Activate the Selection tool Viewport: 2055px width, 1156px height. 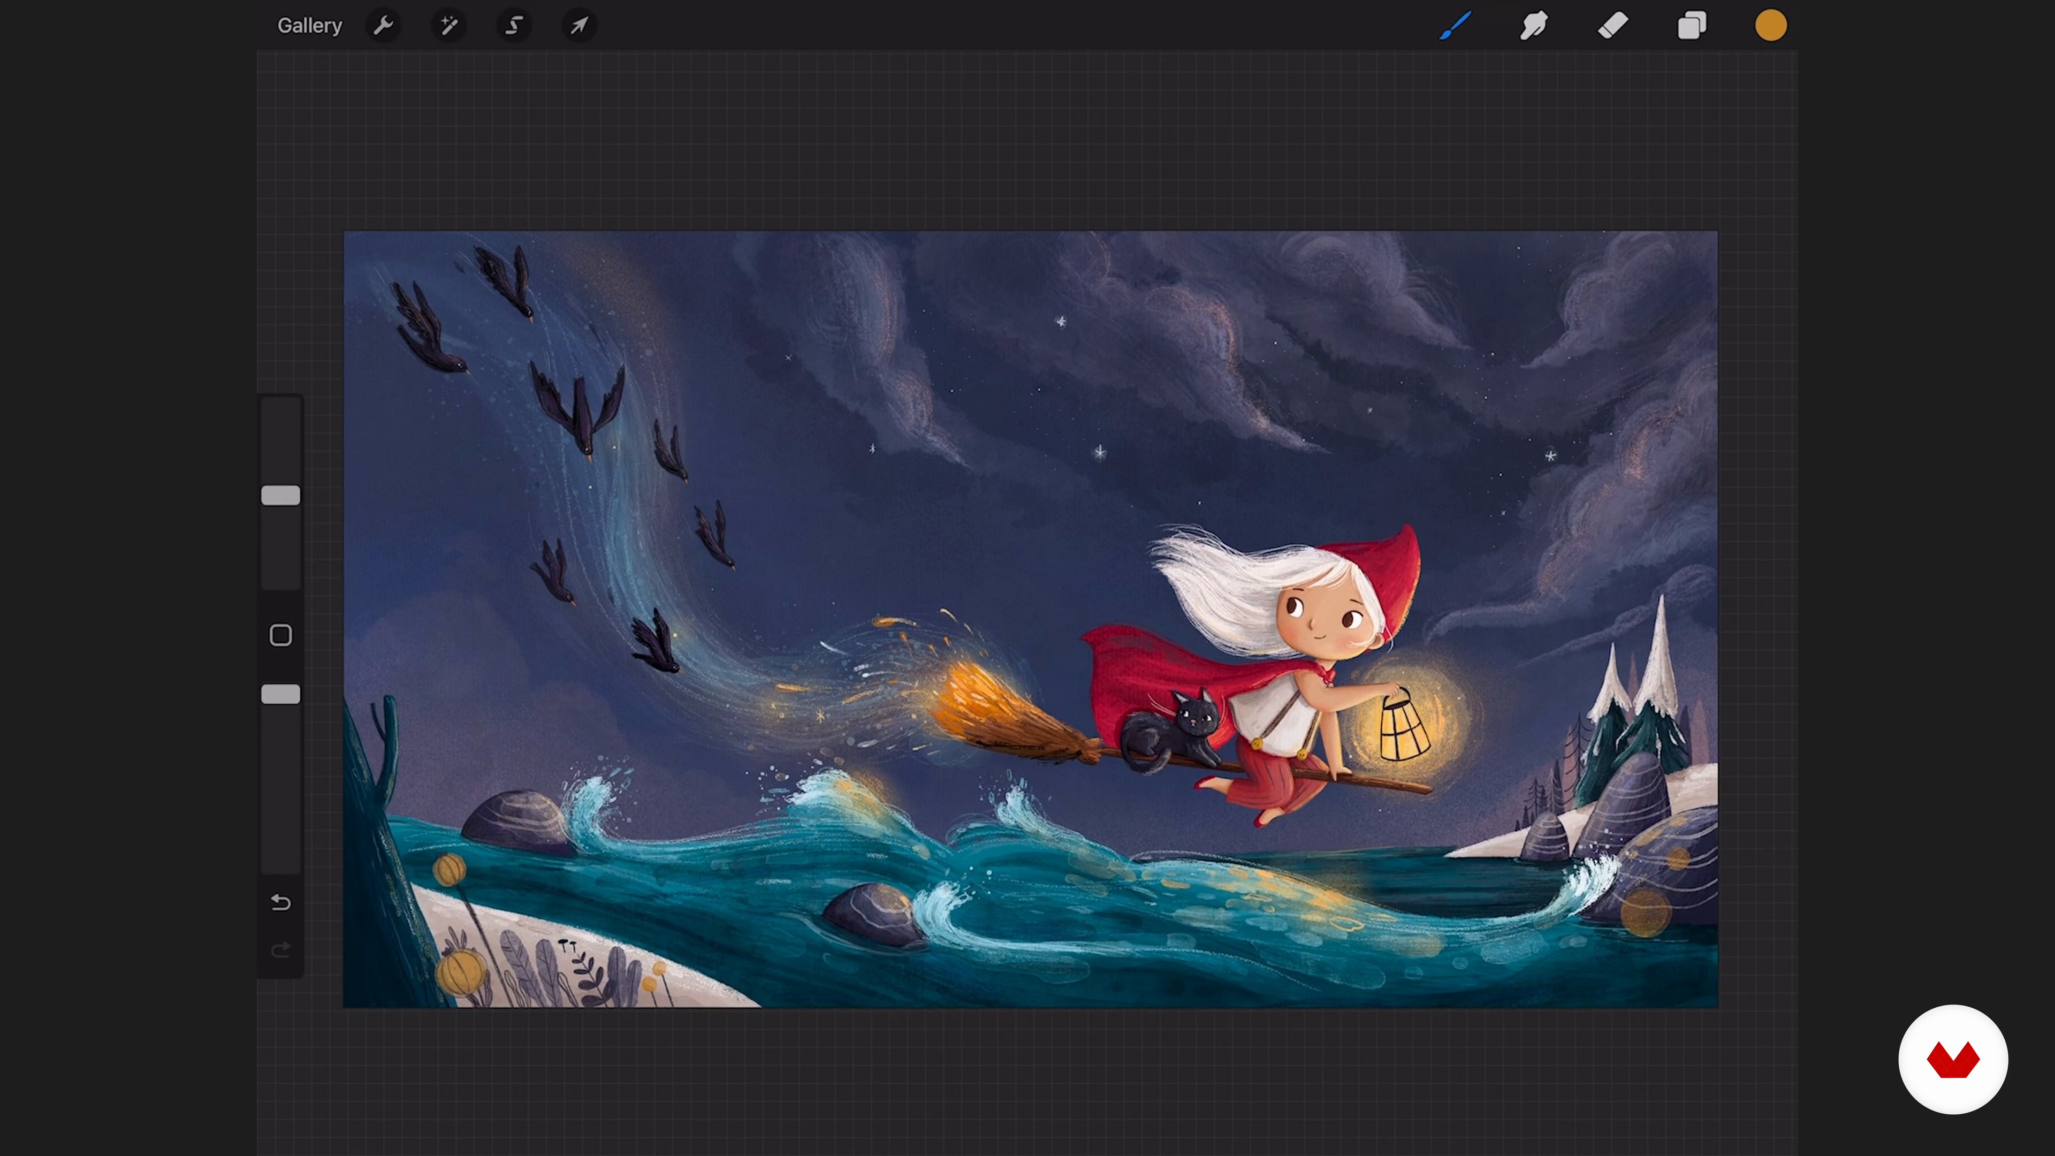pos(514,26)
